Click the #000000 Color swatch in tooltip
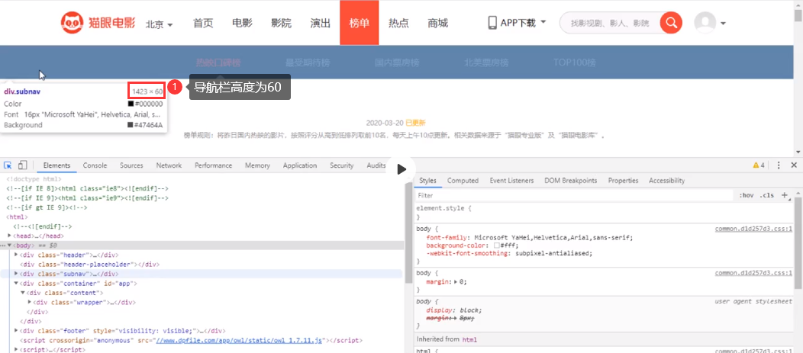This screenshot has width=803, height=353. click(x=131, y=104)
